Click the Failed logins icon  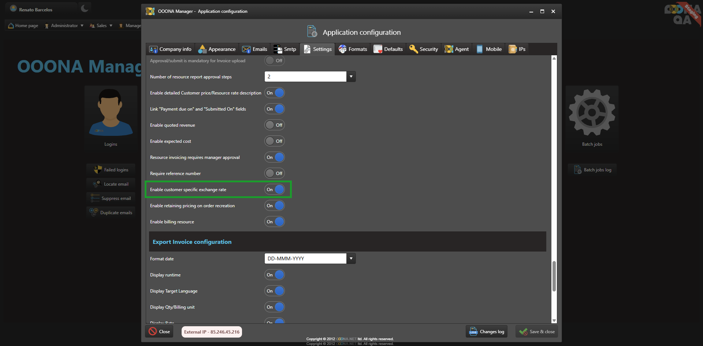point(97,170)
